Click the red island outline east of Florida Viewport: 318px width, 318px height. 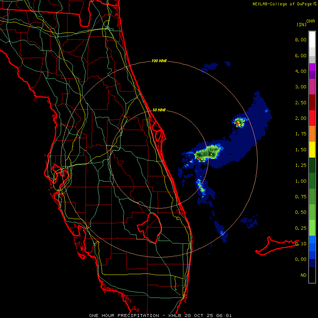coord(277,246)
